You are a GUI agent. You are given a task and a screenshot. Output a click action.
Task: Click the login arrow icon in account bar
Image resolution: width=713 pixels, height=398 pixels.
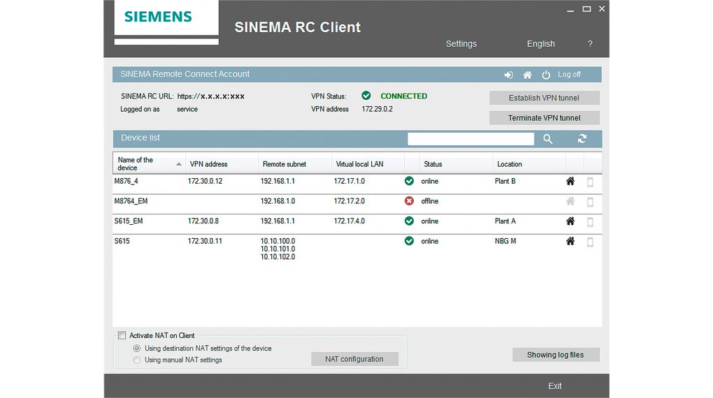(508, 75)
